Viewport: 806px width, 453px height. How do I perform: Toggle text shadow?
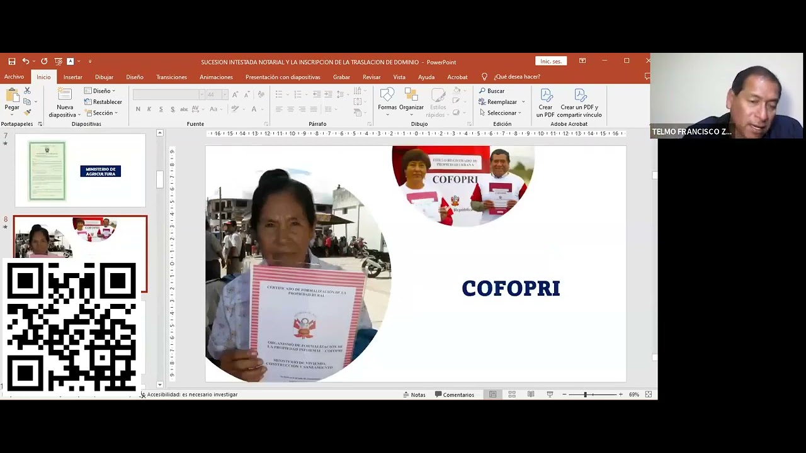tap(173, 109)
